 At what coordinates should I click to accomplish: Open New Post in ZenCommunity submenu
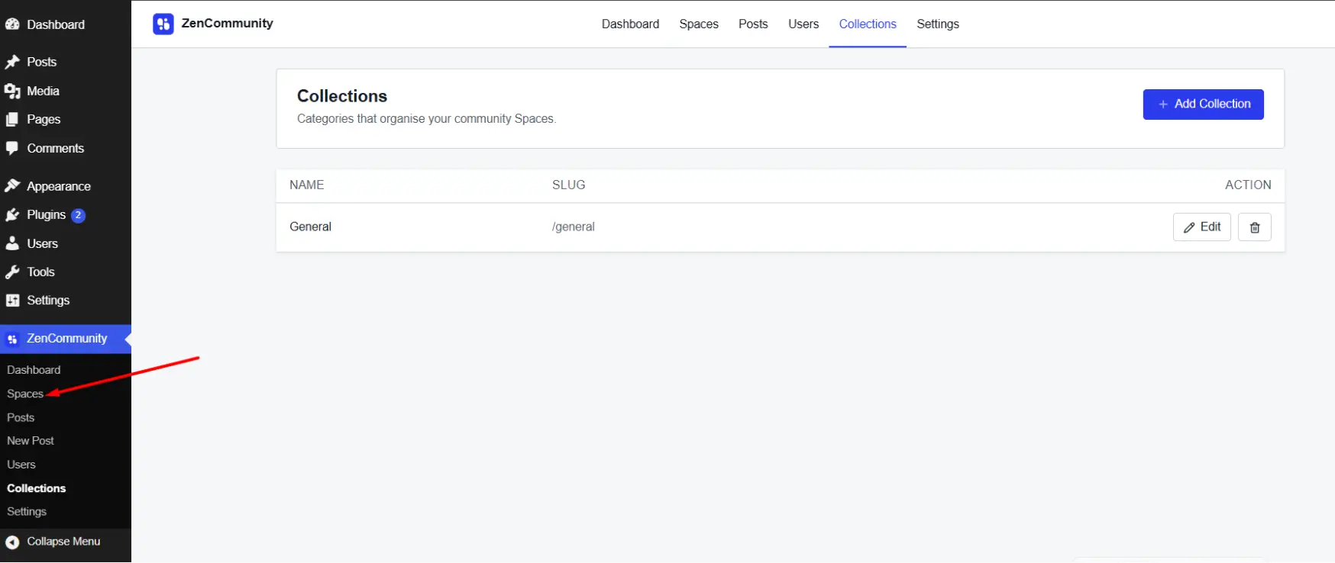[x=31, y=441]
